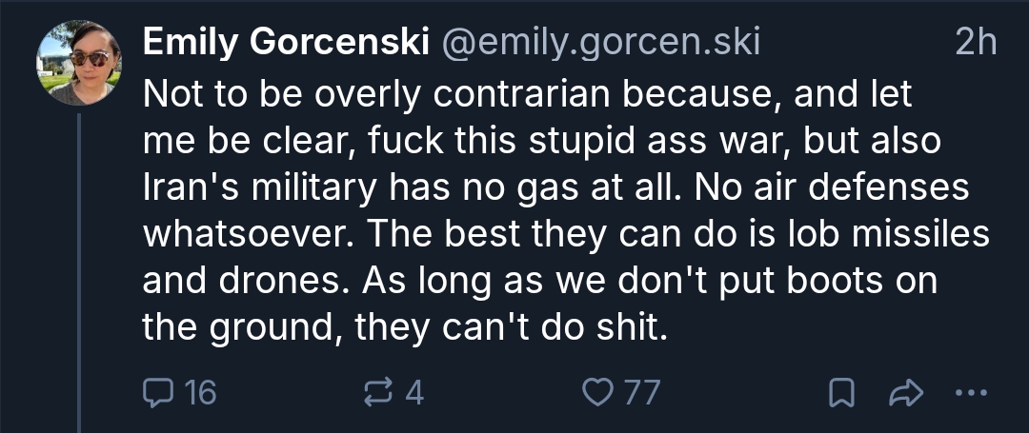Bookmark this post

coord(841,393)
